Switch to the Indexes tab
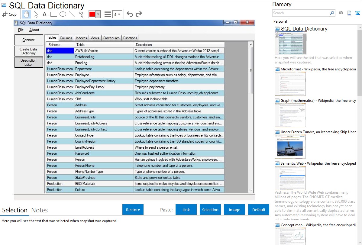This screenshot has height=245, width=362. click(x=81, y=38)
